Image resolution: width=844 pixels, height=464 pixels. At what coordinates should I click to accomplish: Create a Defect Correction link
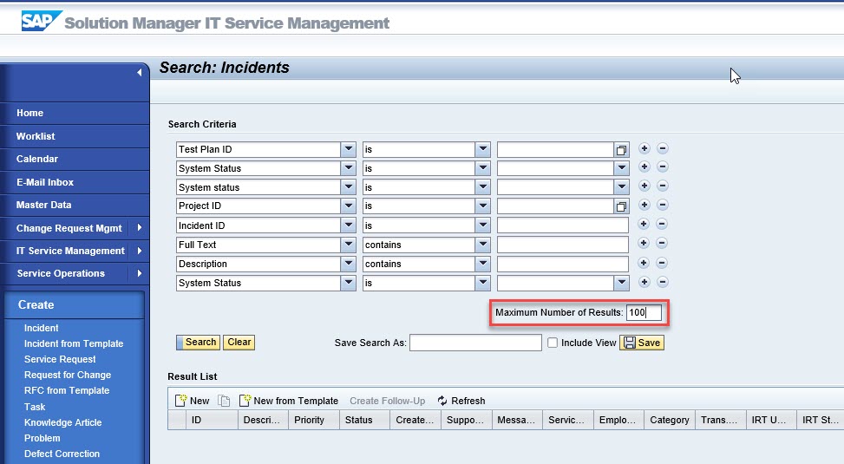62,454
